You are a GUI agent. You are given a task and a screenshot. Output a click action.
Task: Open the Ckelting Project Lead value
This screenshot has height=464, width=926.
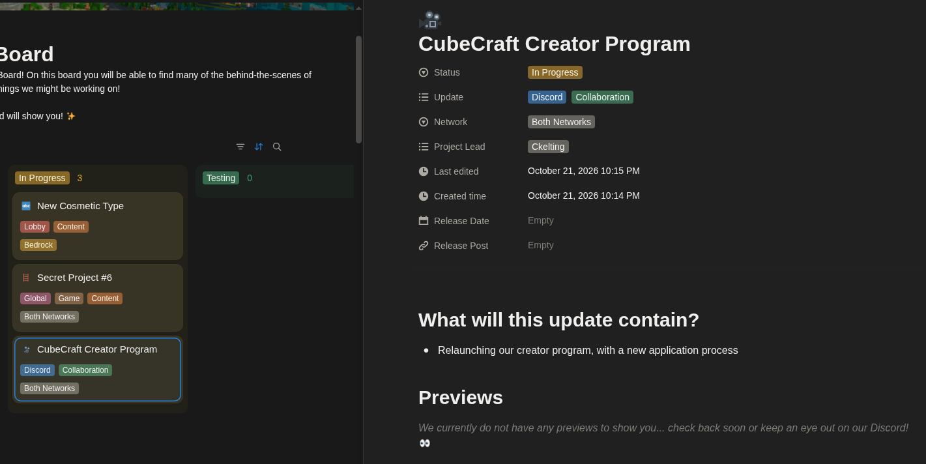pyautogui.click(x=548, y=147)
